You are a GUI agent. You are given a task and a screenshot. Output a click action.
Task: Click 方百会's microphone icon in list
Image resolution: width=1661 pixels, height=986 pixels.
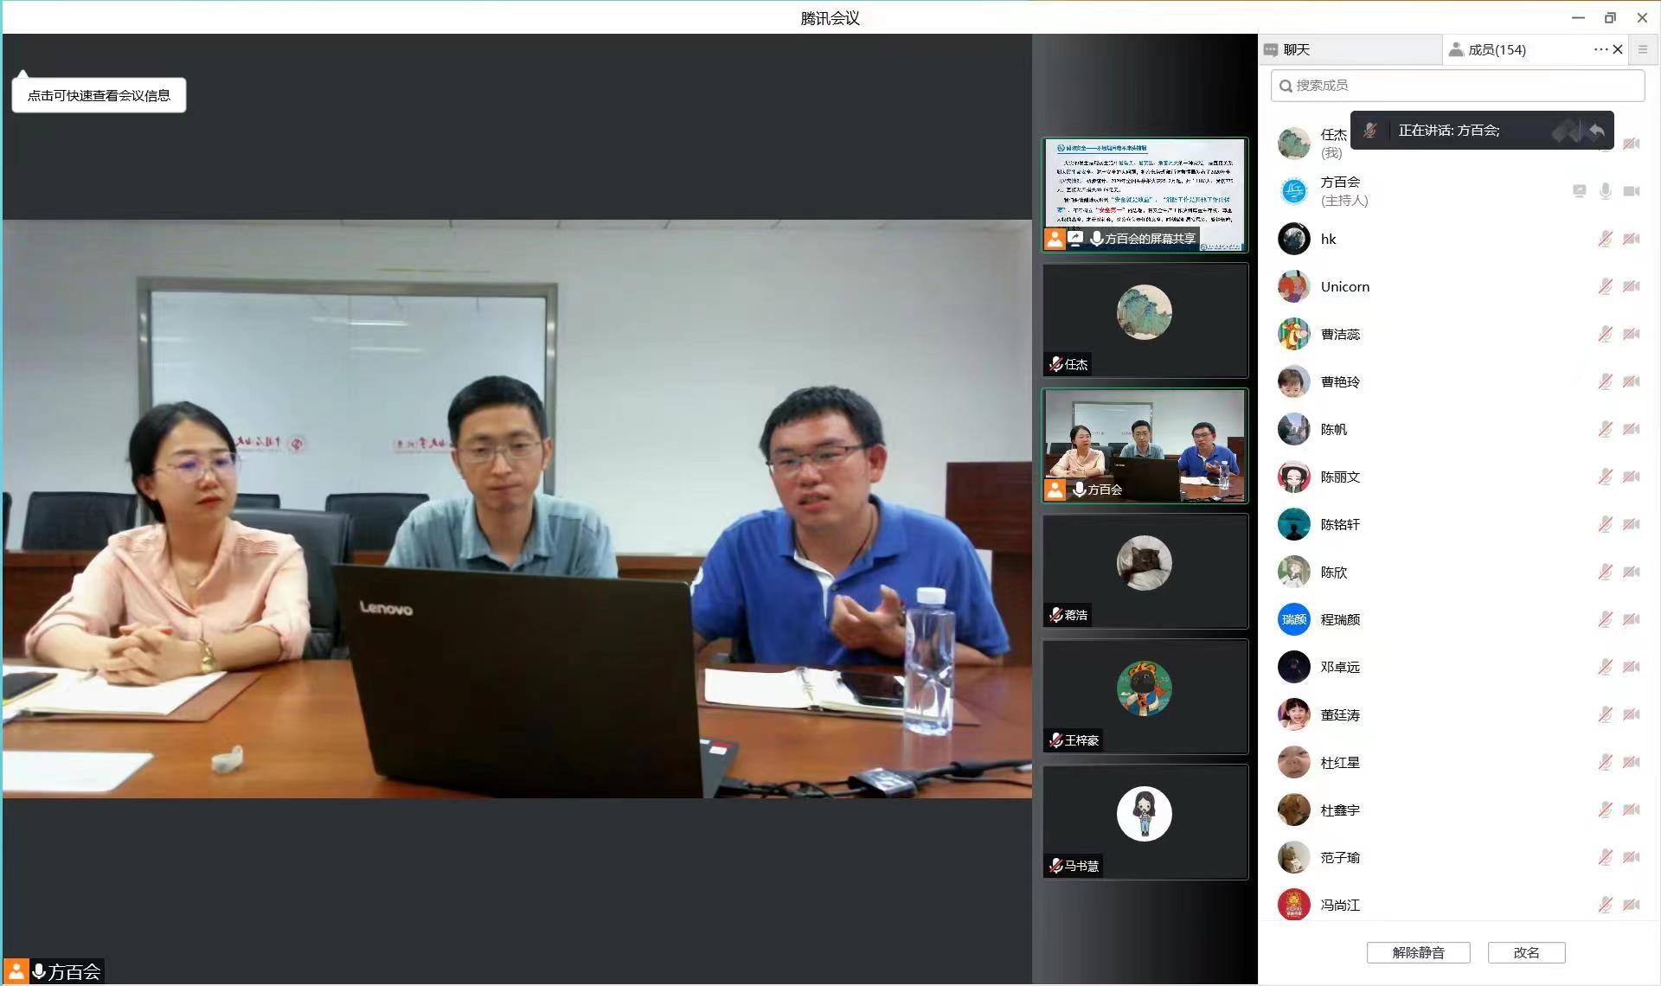pos(1605,191)
